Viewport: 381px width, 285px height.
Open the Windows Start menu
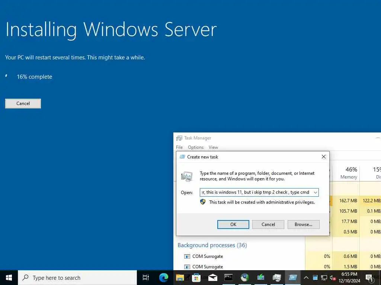coord(9,278)
